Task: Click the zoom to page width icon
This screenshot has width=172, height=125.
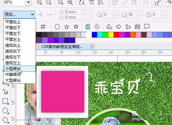Action: [x=91, y=2]
